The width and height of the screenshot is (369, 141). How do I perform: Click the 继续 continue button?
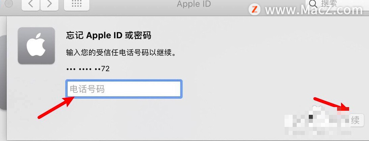click(355, 120)
